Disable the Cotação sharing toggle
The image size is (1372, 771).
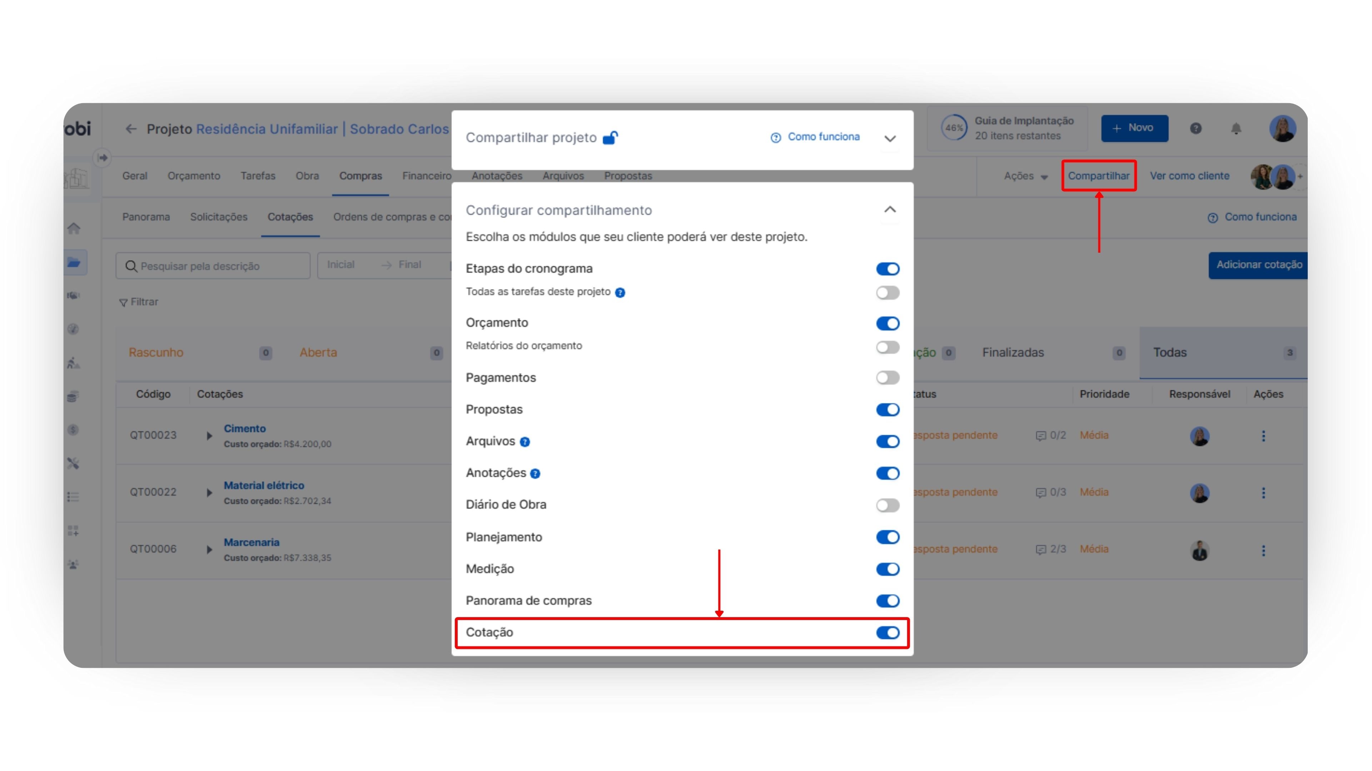tap(887, 633)
